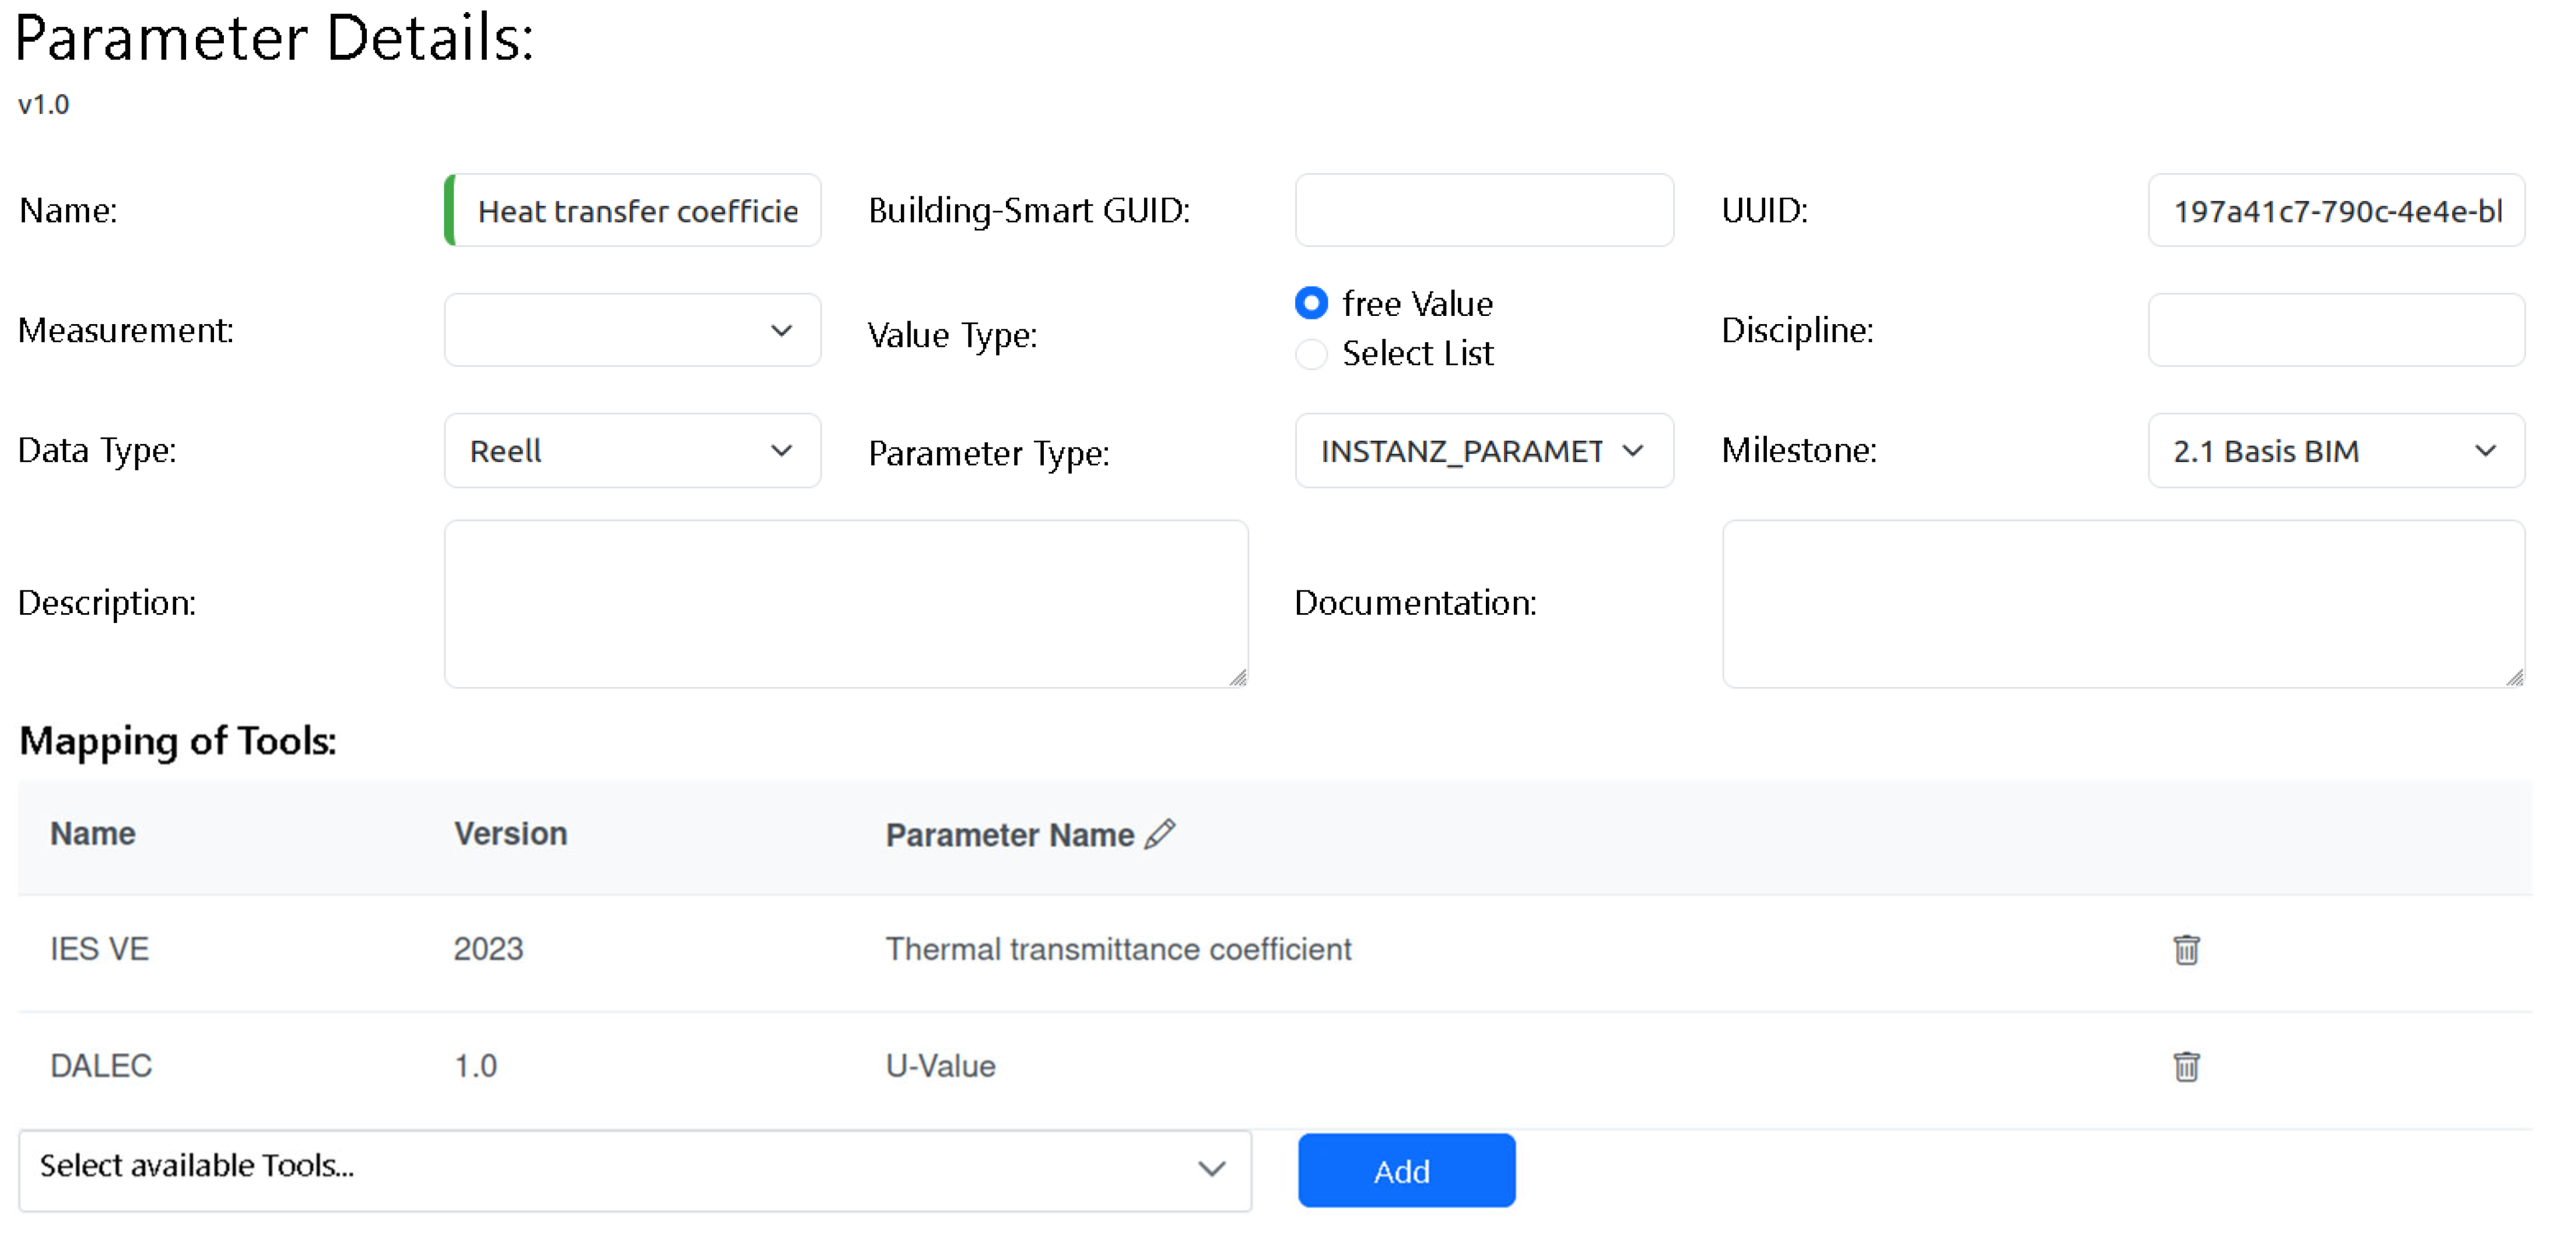Image resolution: width=2560 pixels, height=1242 pixels.
Task: Select the free Value radio button
Action: tap(1311, 303)
